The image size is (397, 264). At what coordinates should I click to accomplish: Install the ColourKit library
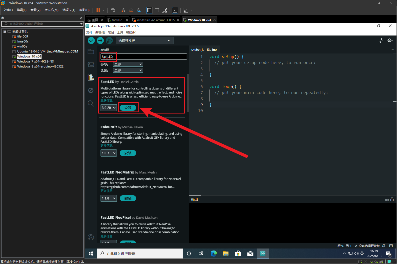pyautogui.click(x=128, y=153)
